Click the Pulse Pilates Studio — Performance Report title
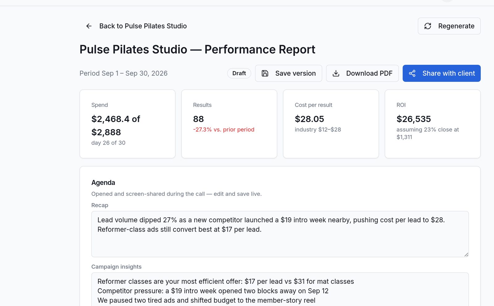 (x=197, y=49)
